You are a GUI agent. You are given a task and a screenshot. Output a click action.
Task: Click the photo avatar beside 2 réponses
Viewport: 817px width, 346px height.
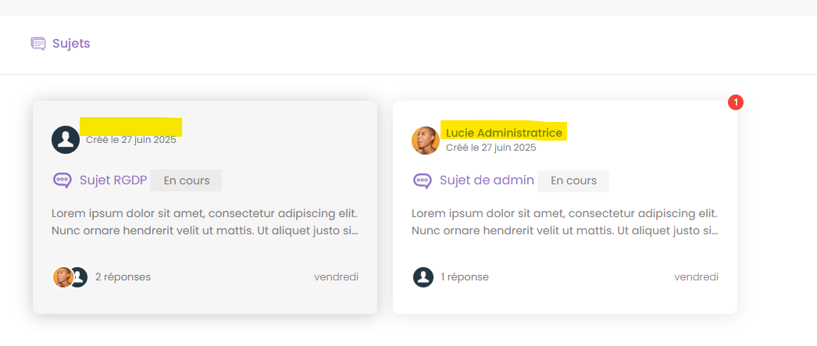(x=62, y=276)
